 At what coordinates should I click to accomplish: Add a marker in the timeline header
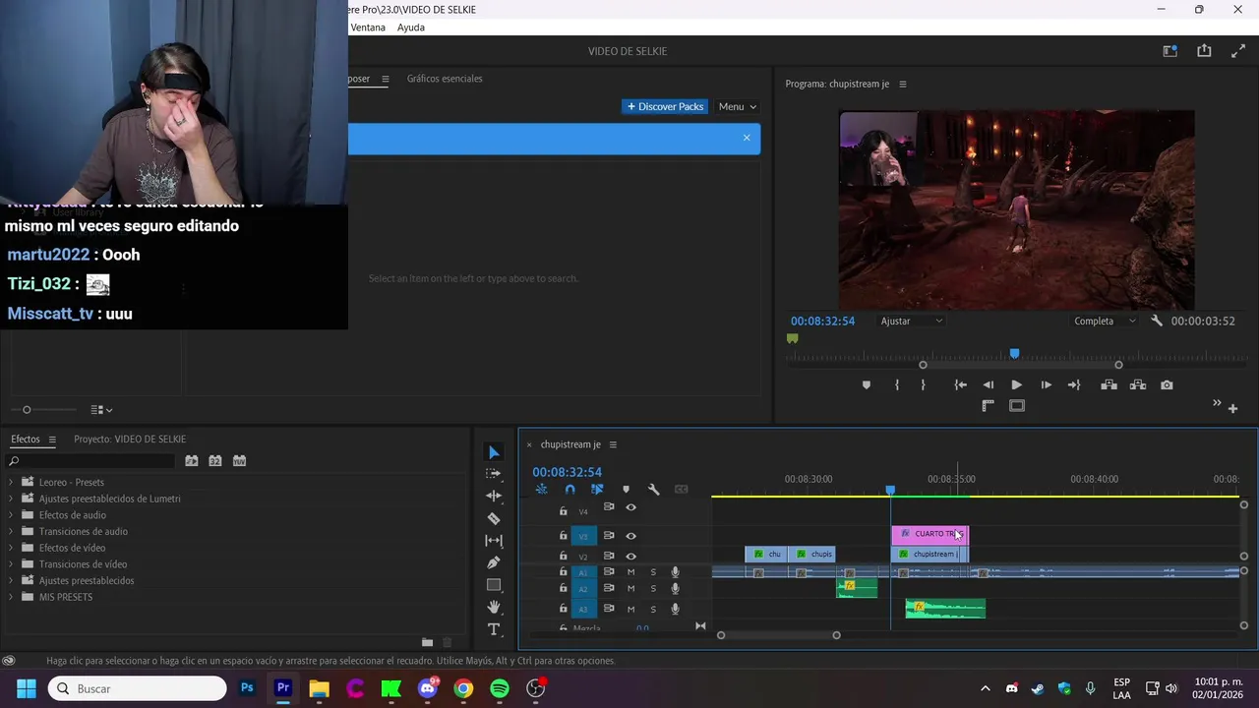[626, 490]
